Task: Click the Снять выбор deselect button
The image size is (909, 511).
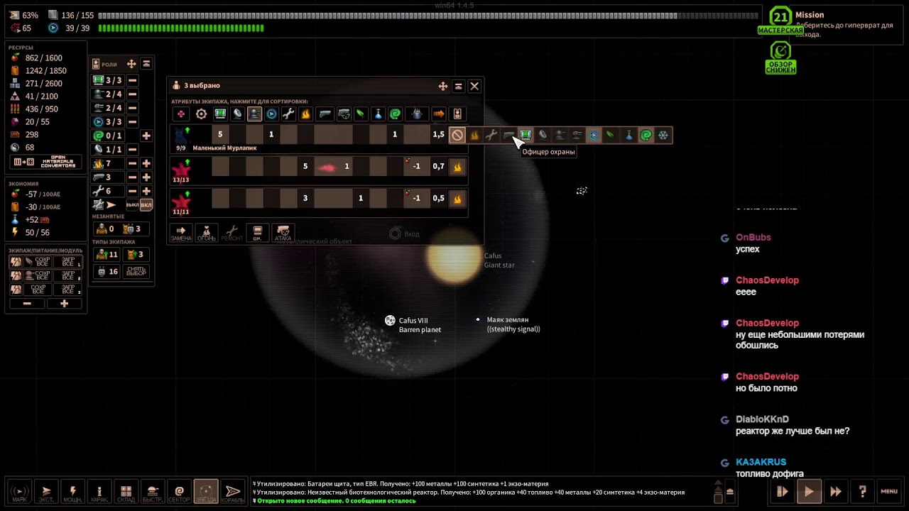Action: click(136, 271)
